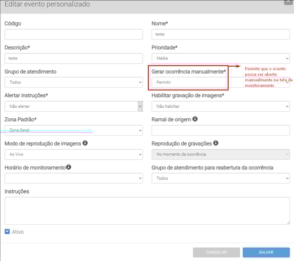The width and height of the screenshot is (294, 261).
Task: Click info icon beside Modo de reprodução de imagens
Action: 85,143
